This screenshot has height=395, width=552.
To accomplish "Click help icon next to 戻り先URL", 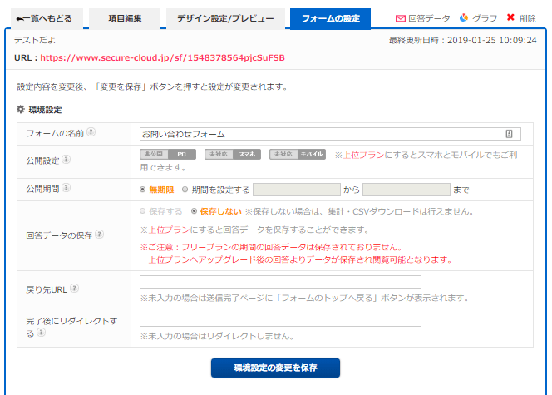I will (x=74, y=289).
